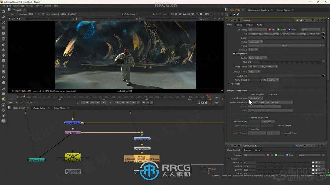Open the Transform nodes toolbar icon
The image size is (330, 185).
3,55
